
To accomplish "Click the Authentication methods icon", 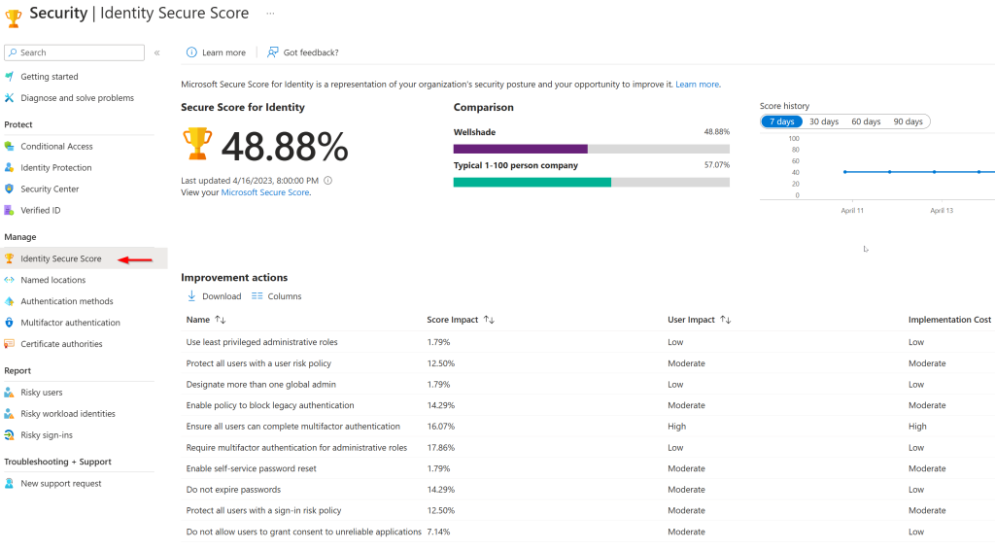I will coord(9,301).
